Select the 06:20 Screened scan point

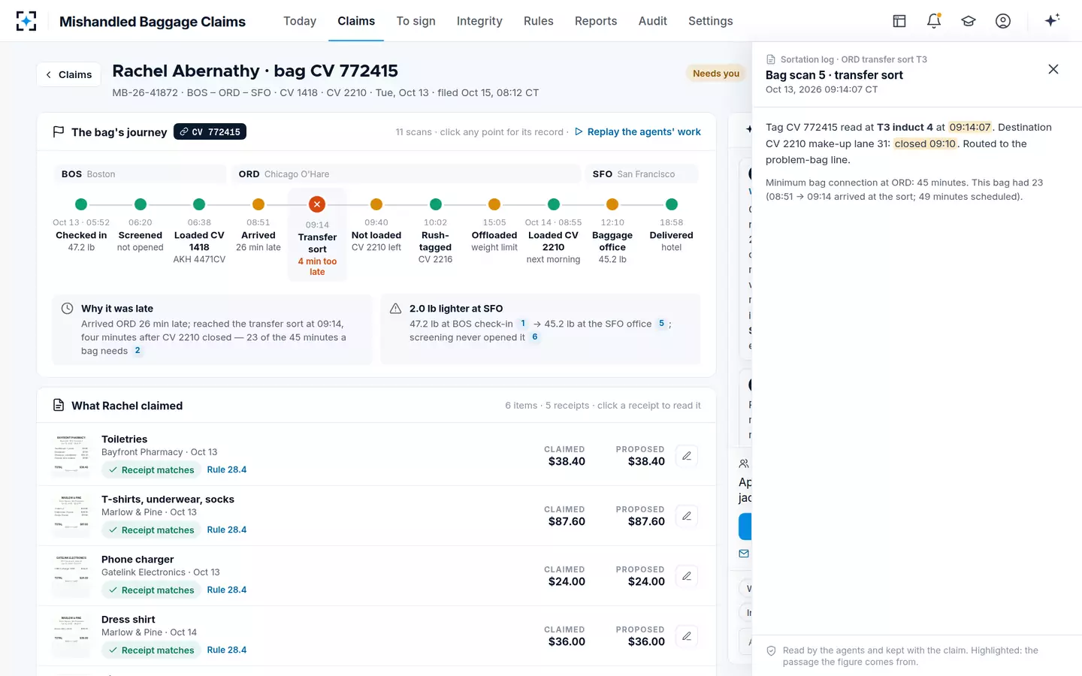click(140, 225)
